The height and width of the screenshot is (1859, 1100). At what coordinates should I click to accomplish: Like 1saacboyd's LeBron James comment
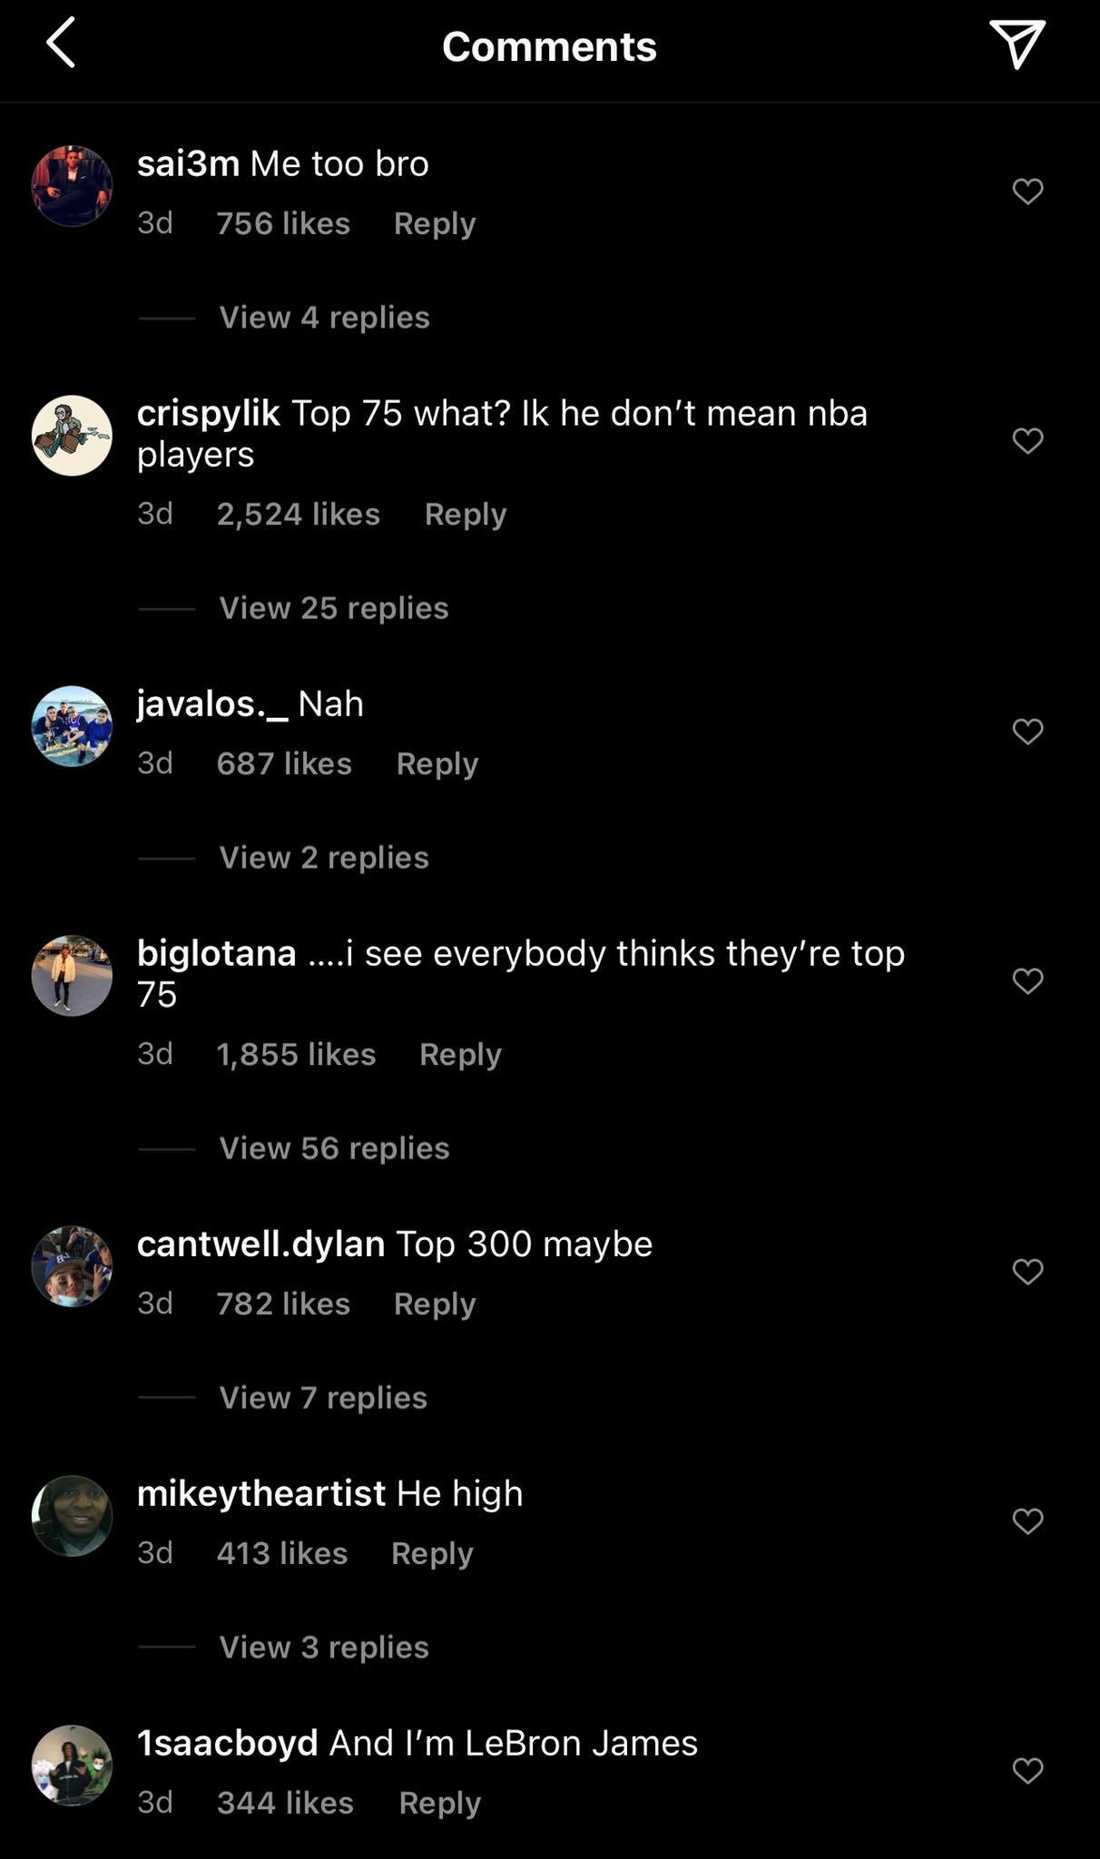(x=1027, y=1771)
